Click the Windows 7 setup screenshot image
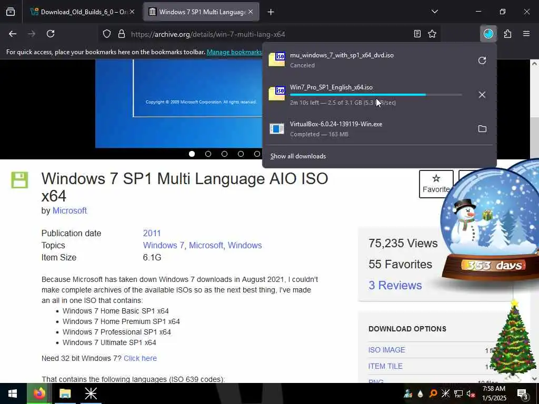Screen dimensions: 539x404 pyautogui.click(x=179, y=103)
